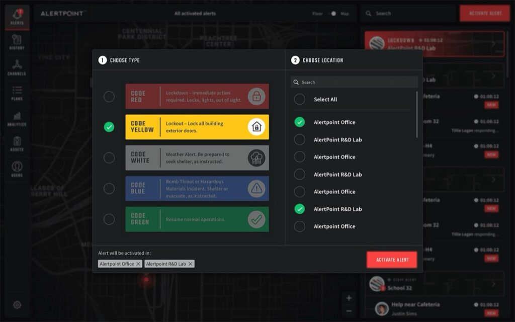Image resolution: width=515 pixels, height=322 pixels.
Task: Expand the School 32 card chevron
Action: coord(493,284)
